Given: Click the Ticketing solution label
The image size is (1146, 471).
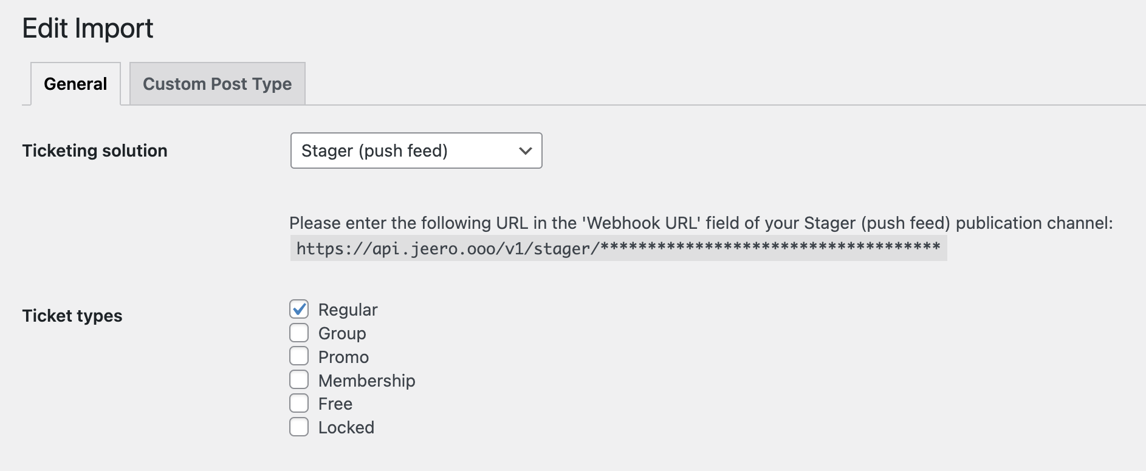Looking at the screenshot, I should (x=95, y=151).
